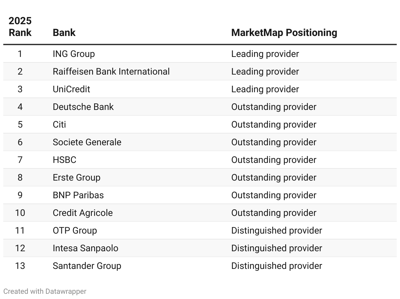Select the Citi row entry

pos(59,125)
